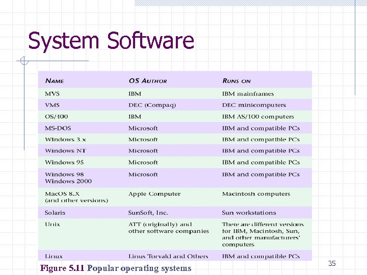Image resolution: width=367 pixels, height=275 pixels.
Task: Select the OS AUTHOR column header
Action: (148, 81)
